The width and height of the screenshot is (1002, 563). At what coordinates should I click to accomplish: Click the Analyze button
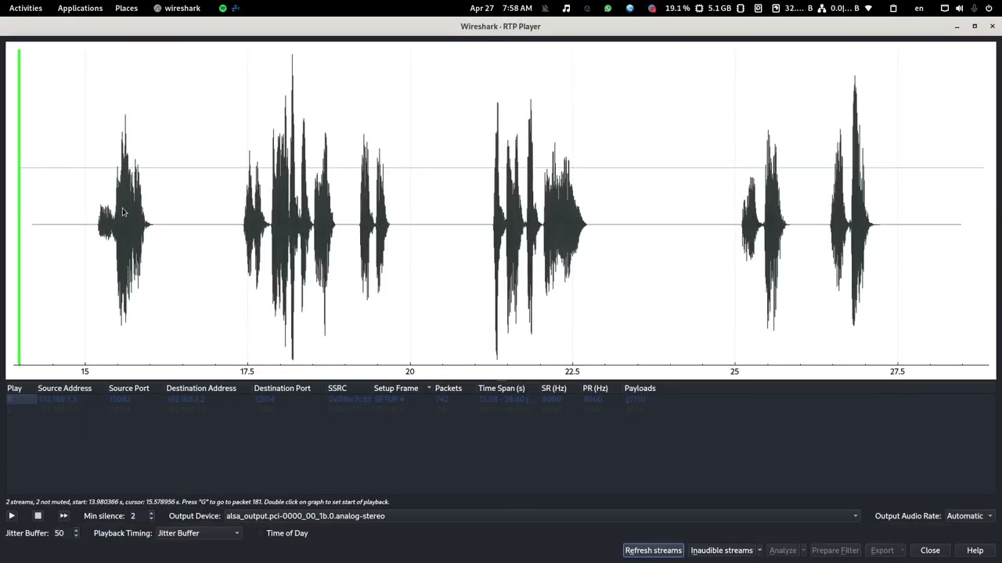pos(783,550)
